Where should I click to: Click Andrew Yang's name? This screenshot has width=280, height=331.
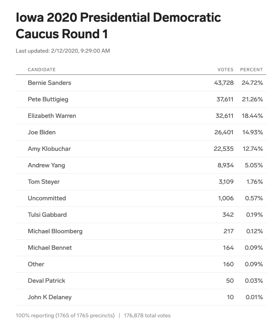point(46,165)
